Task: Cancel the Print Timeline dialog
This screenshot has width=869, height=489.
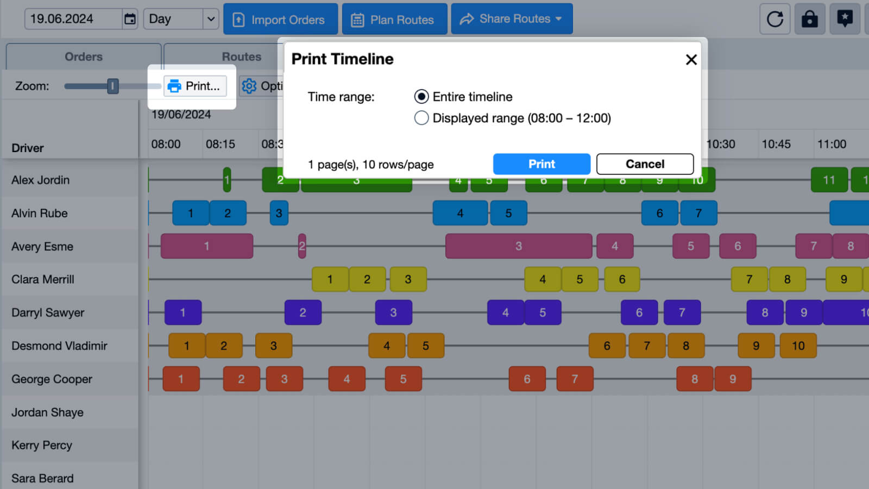Action: [x=645, y=164]
